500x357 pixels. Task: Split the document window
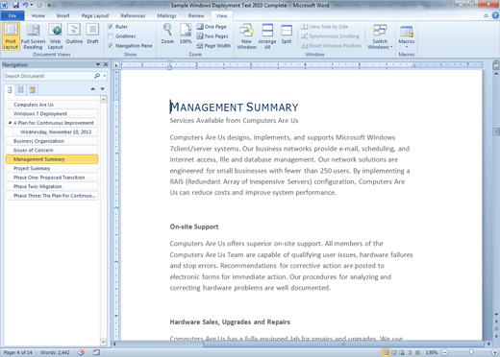[287, 34]
